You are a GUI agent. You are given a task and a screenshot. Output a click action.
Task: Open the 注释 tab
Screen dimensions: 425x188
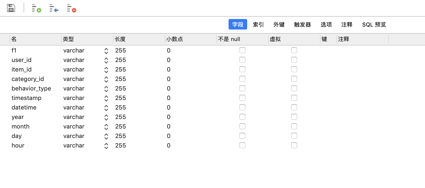point(347,24)
